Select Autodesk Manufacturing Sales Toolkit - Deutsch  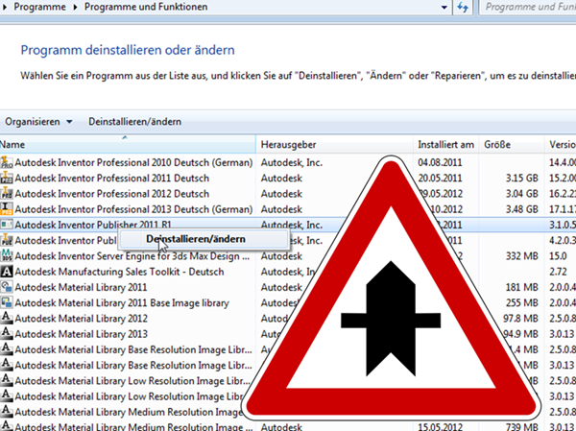pyautogui.click(x=119, y=272)
